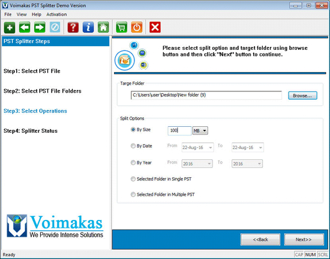Click the split size value field
Viewport: 330px width, 259px height.
click(x=179, y=130)
